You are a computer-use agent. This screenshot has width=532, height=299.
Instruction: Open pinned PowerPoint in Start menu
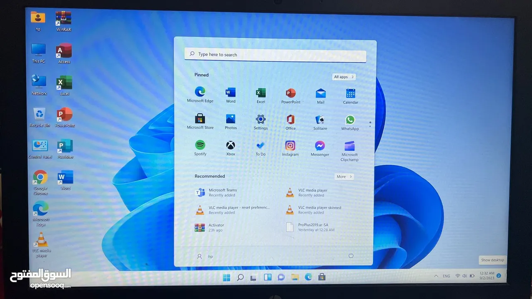(x=291, y=96)
